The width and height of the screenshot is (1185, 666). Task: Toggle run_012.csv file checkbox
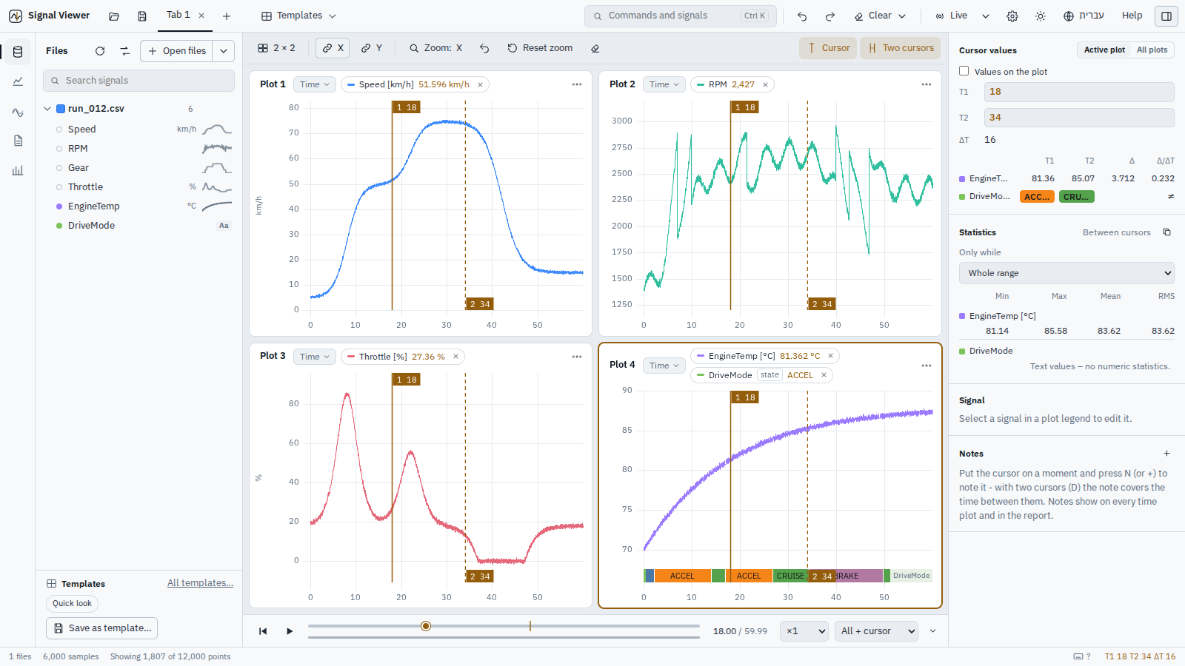click(61, 109)
